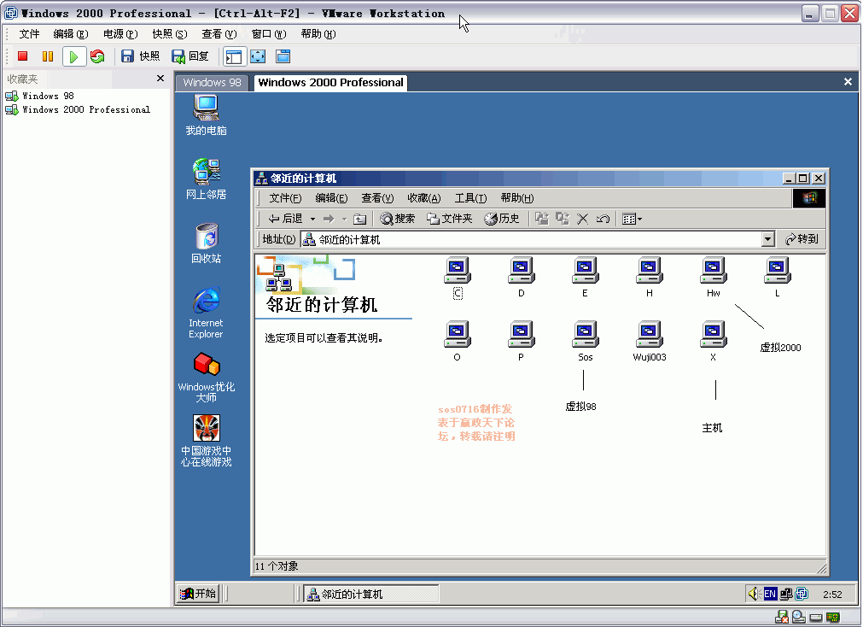This screenshot has width=863, height=627.
Task: Click the green Power On play button
Action: tap(73, 56)
